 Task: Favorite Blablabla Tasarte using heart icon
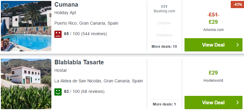pyautogui.click(x=6, y=64)
